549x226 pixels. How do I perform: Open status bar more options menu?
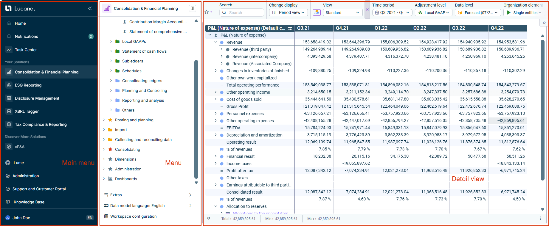[x=540, y=218]
